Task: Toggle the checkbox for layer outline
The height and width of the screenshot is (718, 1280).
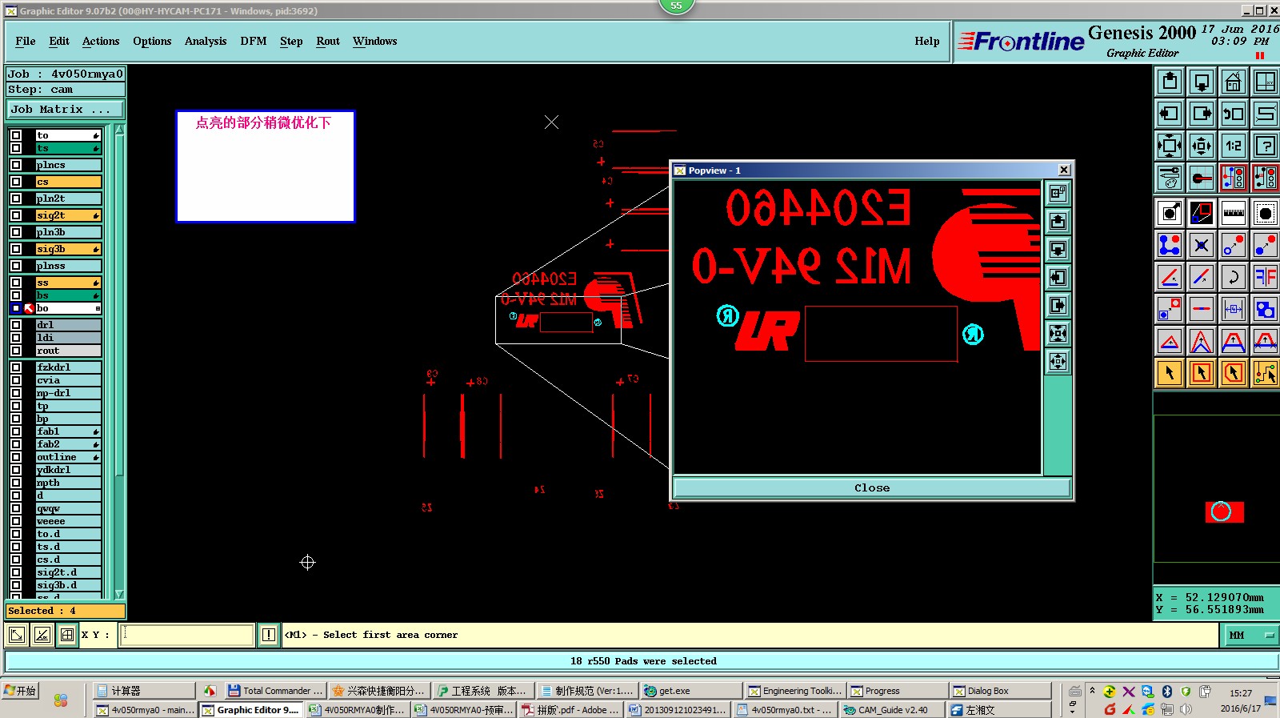Action: [x=16, y=457]
